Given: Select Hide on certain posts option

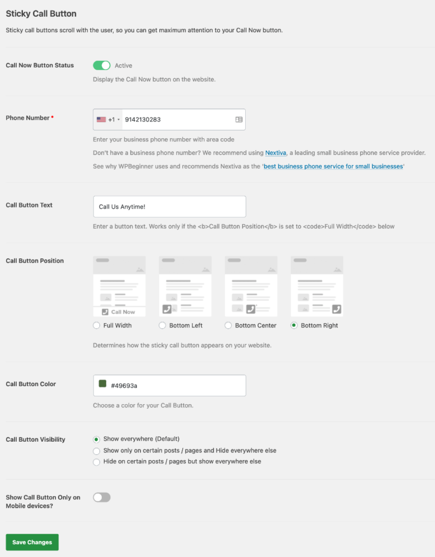Looking at the screenshot, I should [97, 462].
